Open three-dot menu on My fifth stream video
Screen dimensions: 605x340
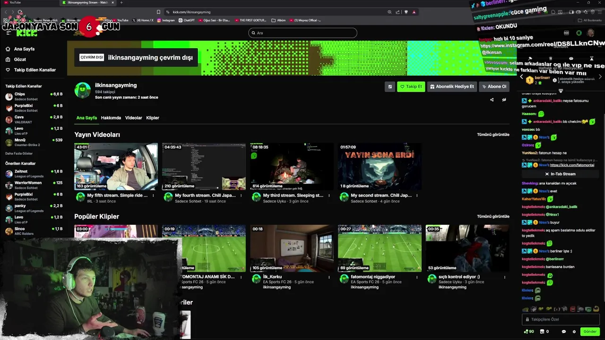pyautogui.click(x=153, y=195)
